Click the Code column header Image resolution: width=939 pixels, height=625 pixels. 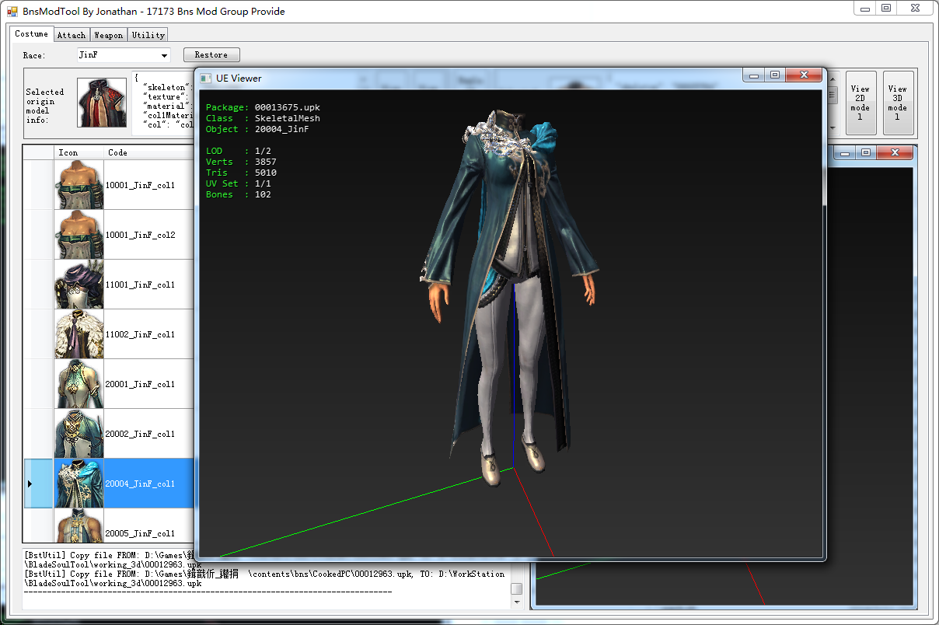pyautogui.click(x=149, y=152)
